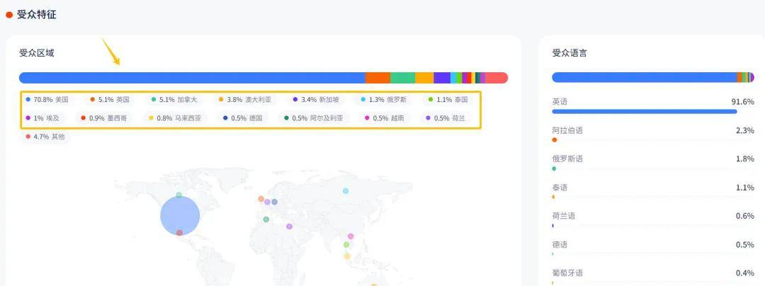
Task: Click the 受众区域 panel title
Action: pos(36,53)
